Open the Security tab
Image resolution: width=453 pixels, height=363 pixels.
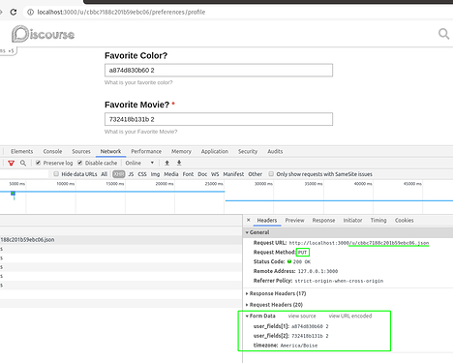(248, 151)
